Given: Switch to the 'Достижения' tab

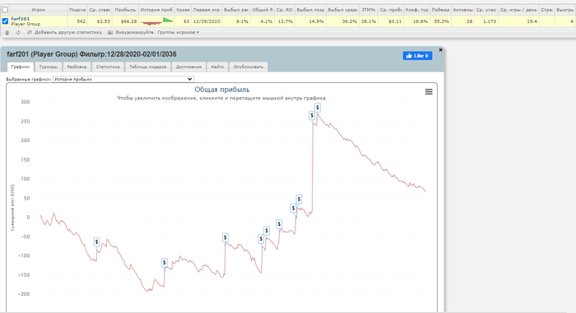Looking at the screenshot, I should click(x=188, y=67).
